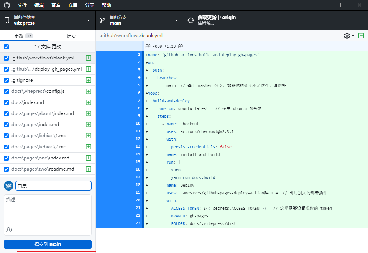Click added-file icon for liebiao\1.md
The height and width of the screenshot is (253, 368).
(89, 136)
